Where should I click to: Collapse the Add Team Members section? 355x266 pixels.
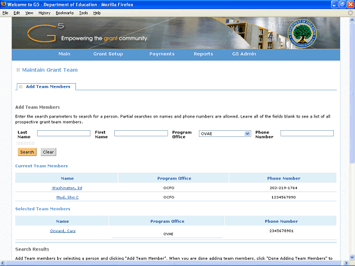point(21,87)
